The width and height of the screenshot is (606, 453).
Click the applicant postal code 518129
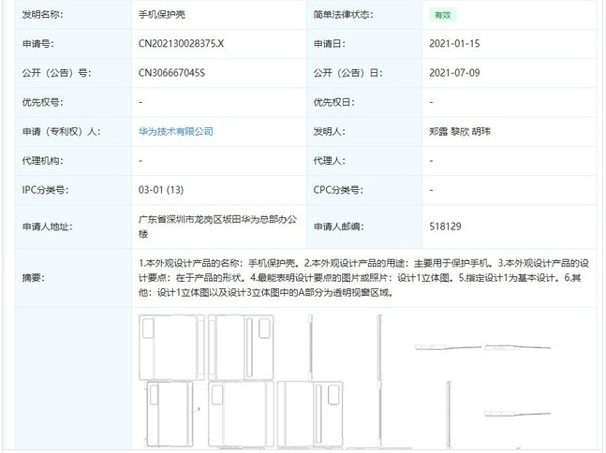coord(445,226)
